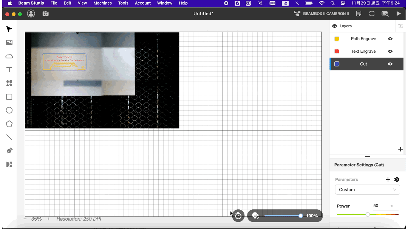This screenshot has height=229, width=408.
Task: Click the camera image opacity icon
Action: coord(256,216)
